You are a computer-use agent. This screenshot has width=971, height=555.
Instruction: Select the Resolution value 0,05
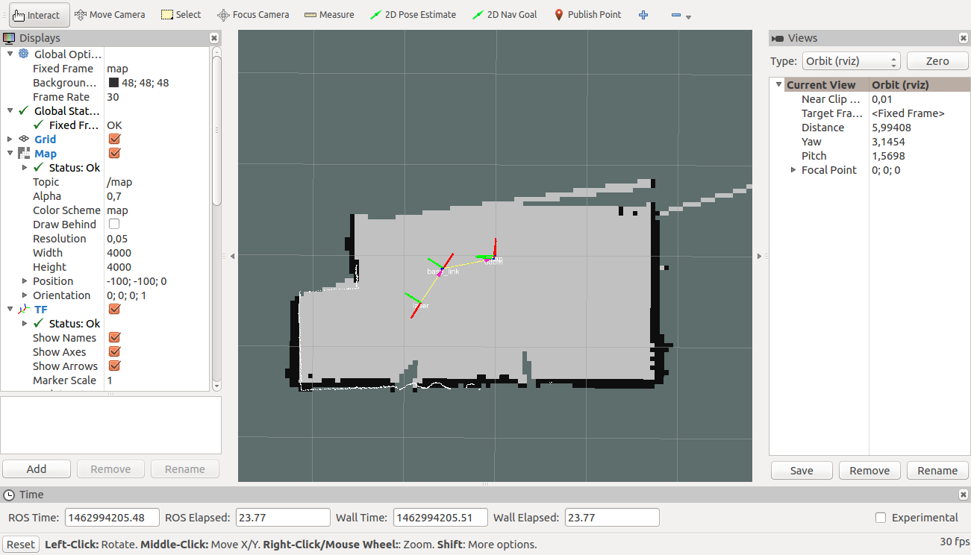point(117,239)
